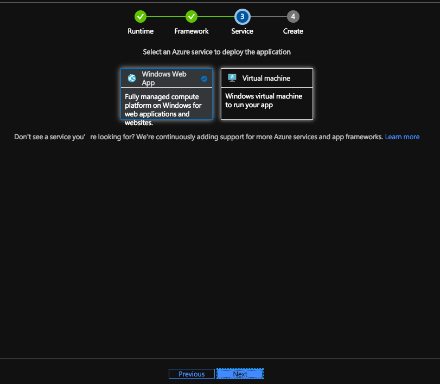Click the completed Framework step checkmark
Screen dimensions: 440x384
pyautogui.click(x=192, y=17)
